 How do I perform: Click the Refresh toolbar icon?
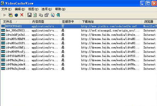[x=35, y=15]
